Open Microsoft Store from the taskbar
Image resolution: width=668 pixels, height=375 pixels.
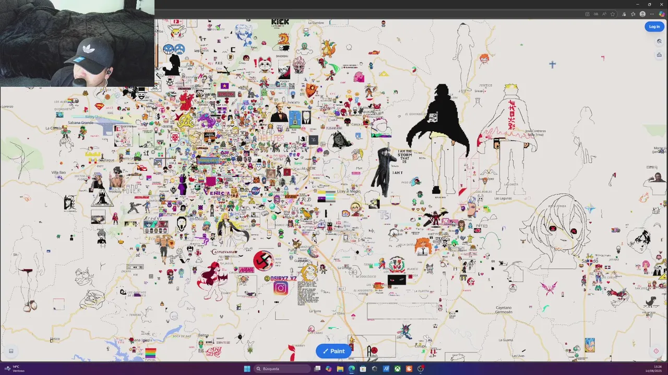[363, 369]
